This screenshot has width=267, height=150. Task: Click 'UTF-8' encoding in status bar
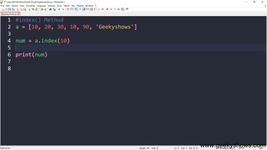241,148
